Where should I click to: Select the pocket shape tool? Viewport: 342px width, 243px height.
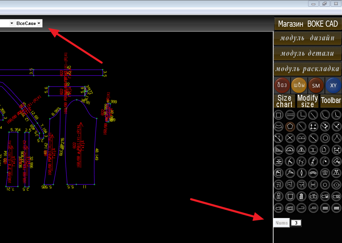pyautogui.click(x=290, y=196)
